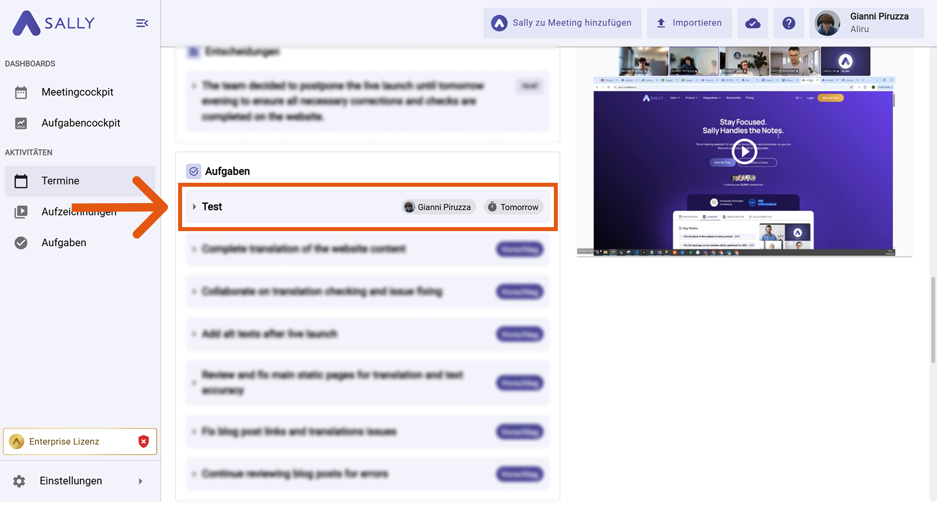Click the Meetingcockpit calendar icon

point(21,93)
